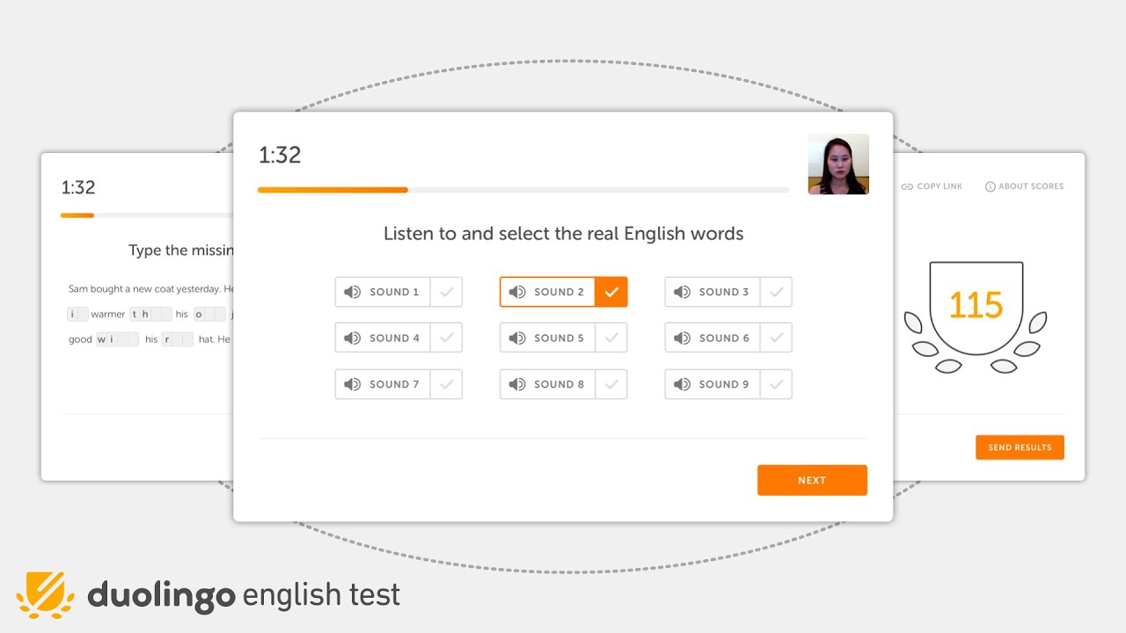
Task: Open the COPY LINK link
Action: [932, 186]
